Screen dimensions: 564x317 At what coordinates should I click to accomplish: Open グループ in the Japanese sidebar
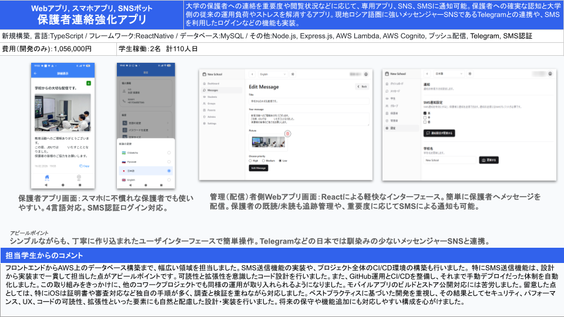pos(393,106)
